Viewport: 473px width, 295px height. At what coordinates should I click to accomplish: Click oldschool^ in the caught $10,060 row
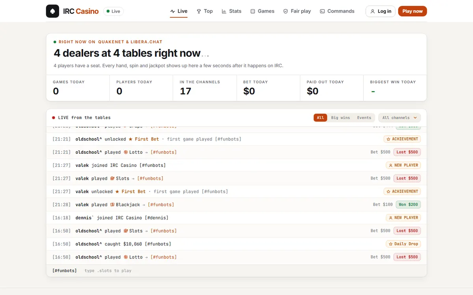[89, 244]
